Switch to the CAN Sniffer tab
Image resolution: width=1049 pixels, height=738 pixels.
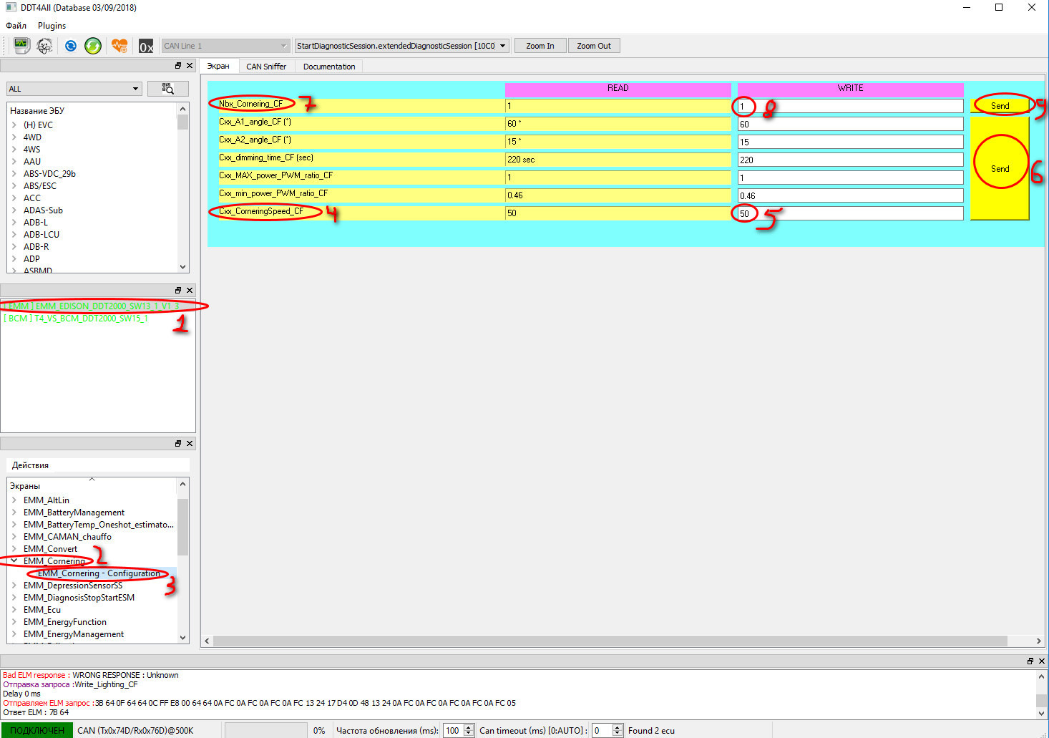click(x=266, y=67)
